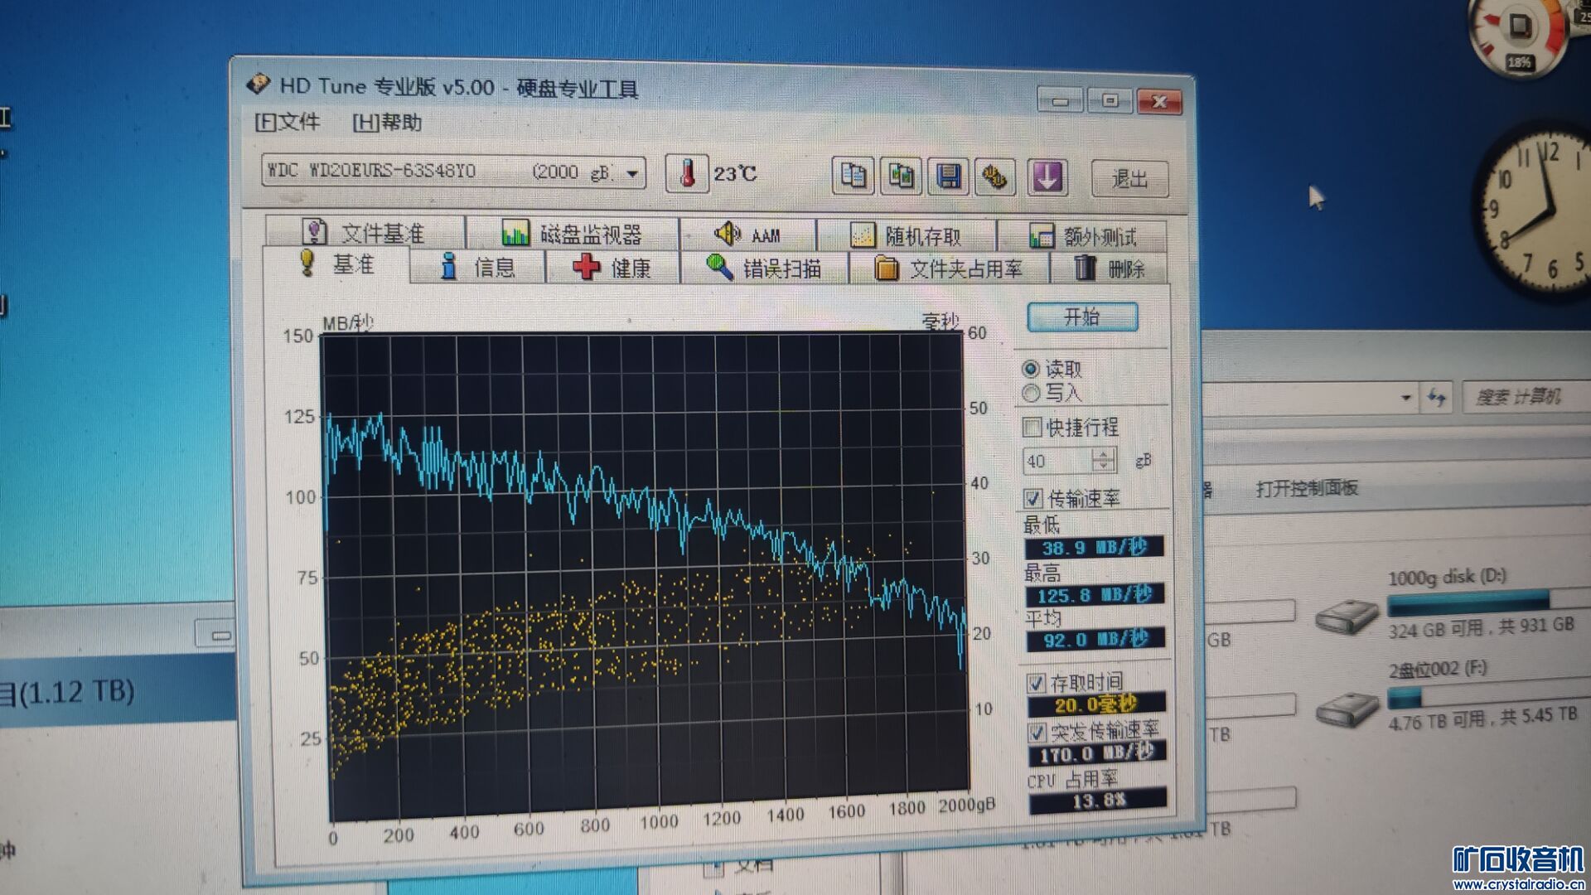
Task: Click the 38.9 MB/秒 minimum value
Action: pyautogui.click(x=1094, y=547)
